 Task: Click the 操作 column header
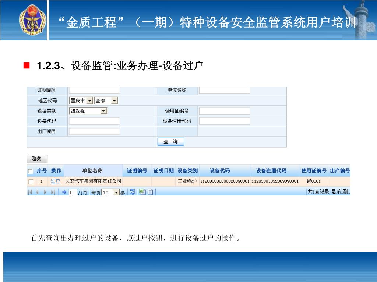[x=56, y=170]
